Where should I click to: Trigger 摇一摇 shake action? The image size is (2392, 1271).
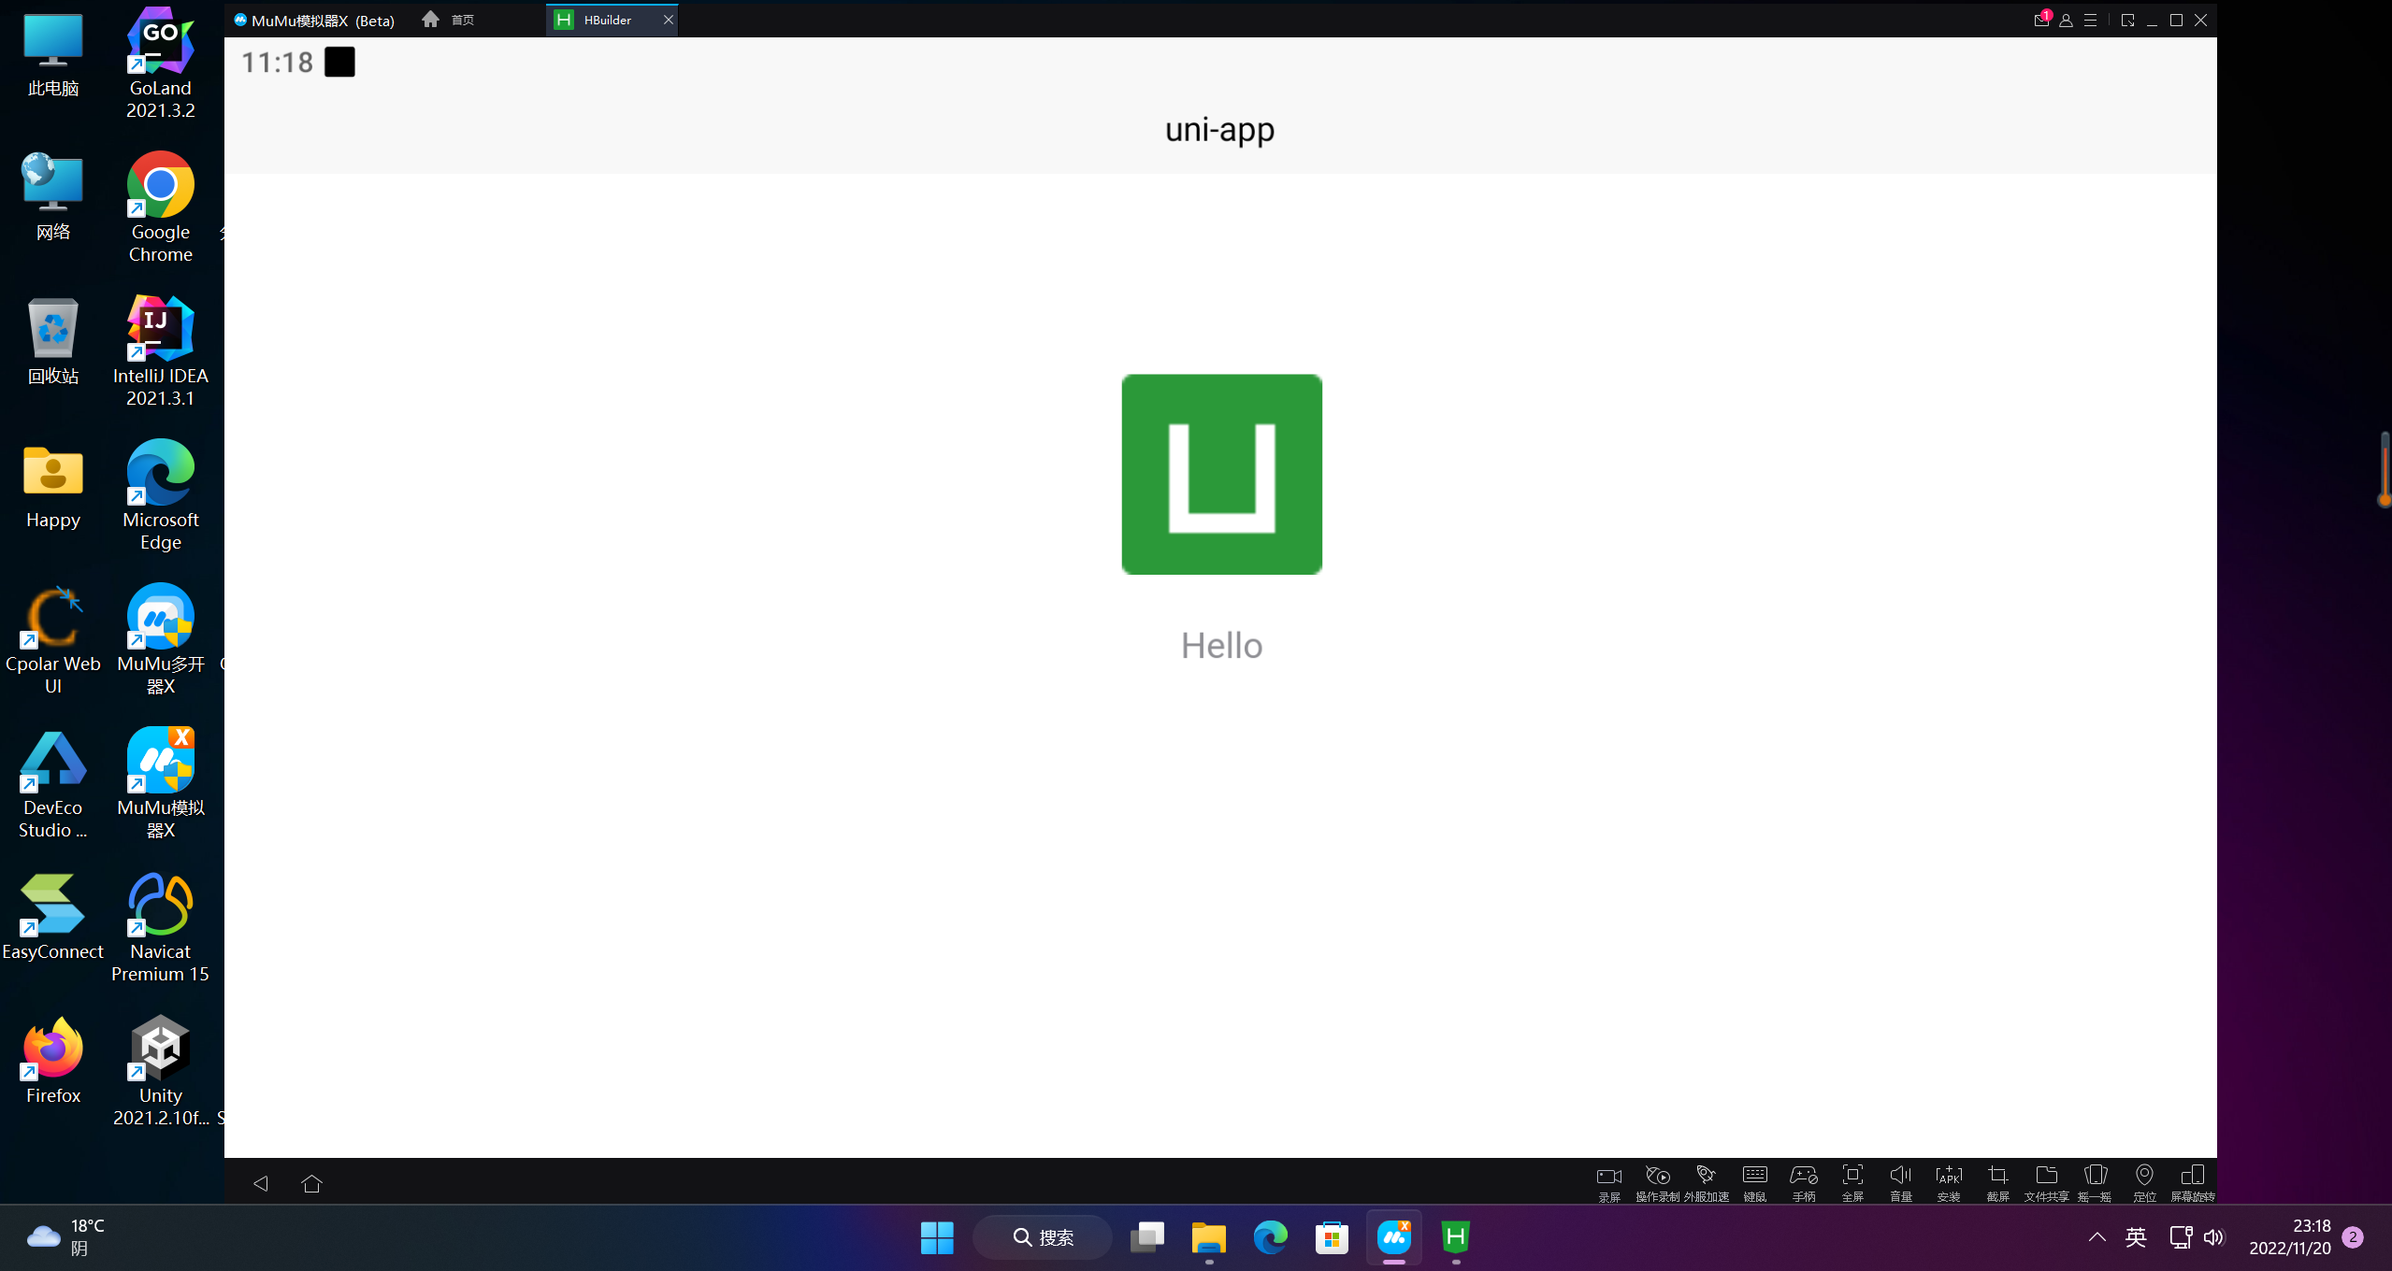point(2095,1182)
